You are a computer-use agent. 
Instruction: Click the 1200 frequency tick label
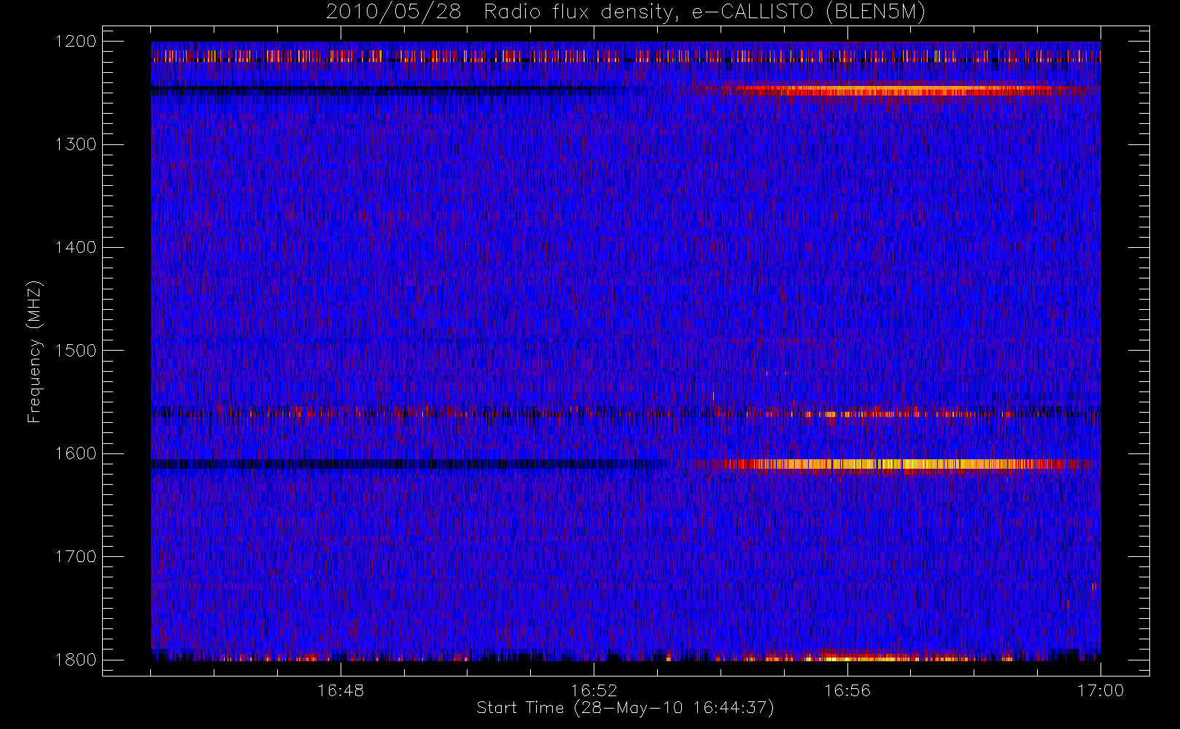76,42
